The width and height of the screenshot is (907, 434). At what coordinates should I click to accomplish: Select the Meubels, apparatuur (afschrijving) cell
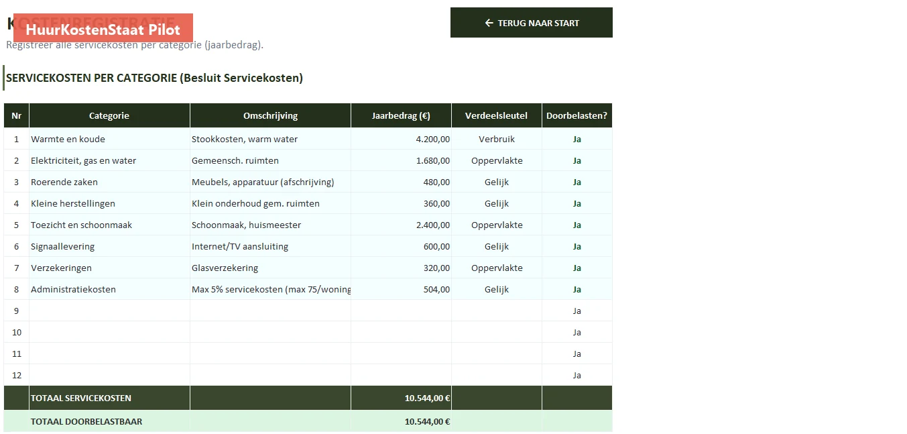pos(270,182)
